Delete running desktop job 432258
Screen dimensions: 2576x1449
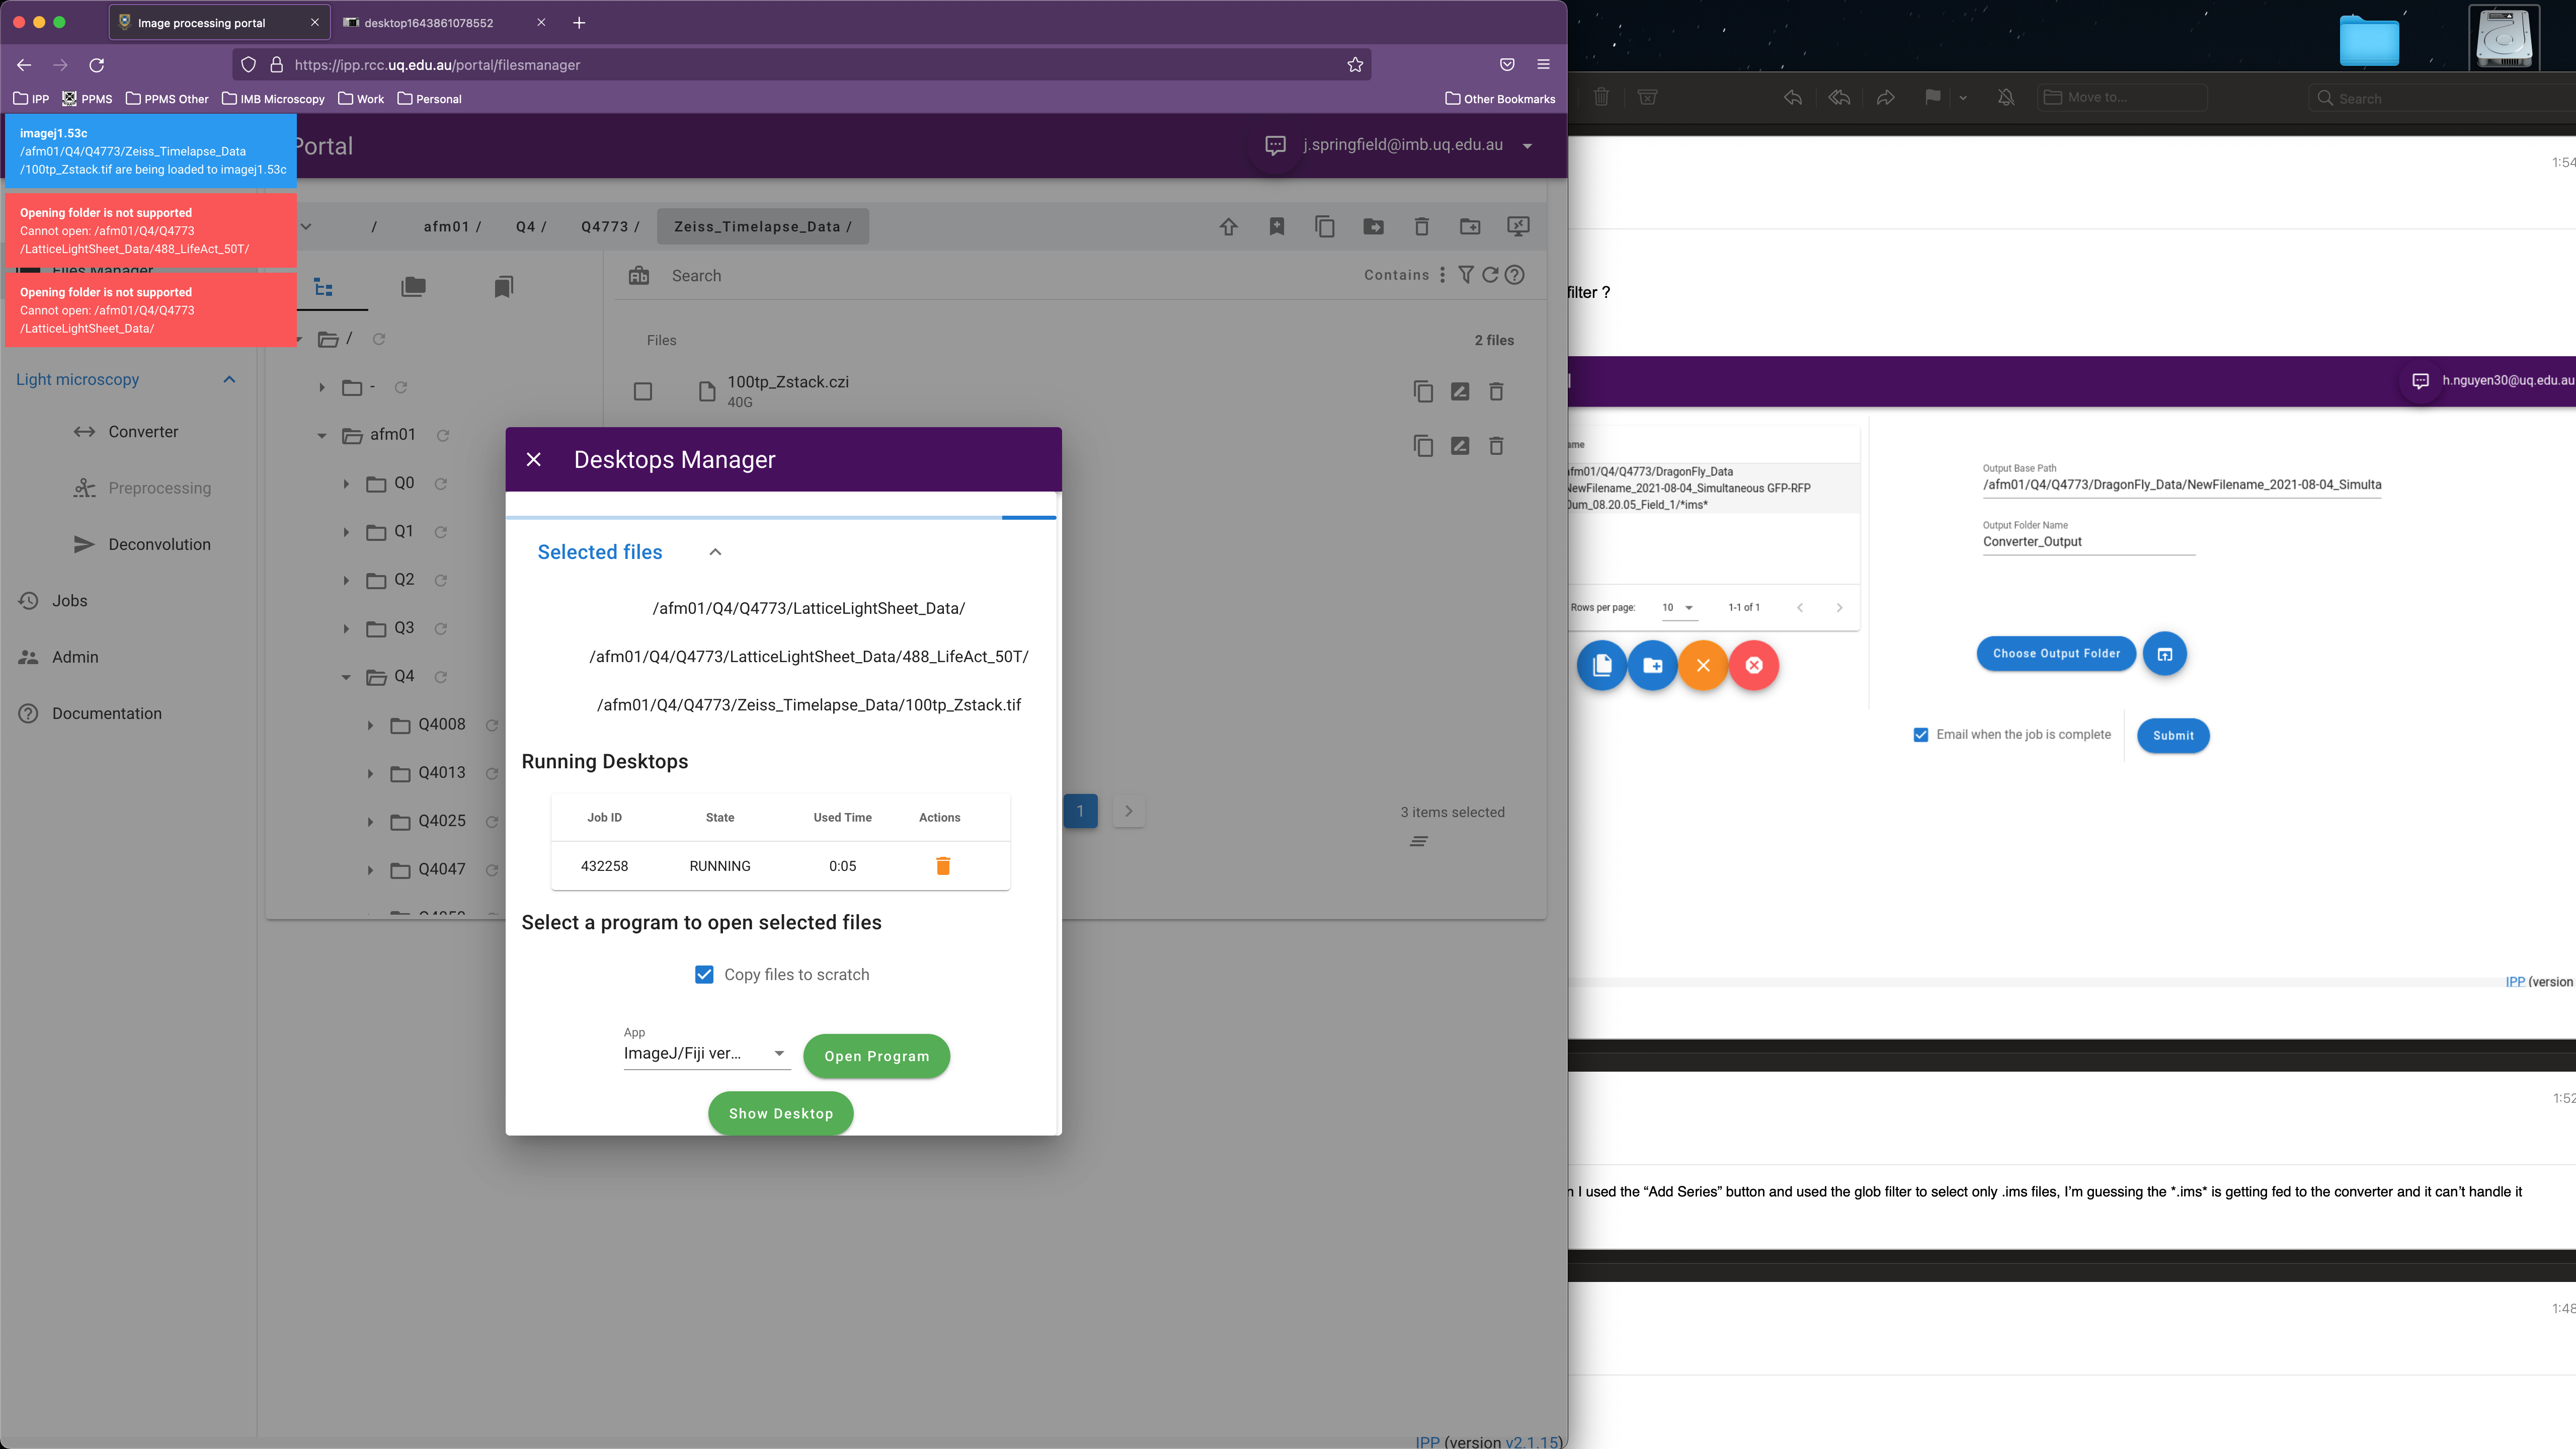pos(942,866)
